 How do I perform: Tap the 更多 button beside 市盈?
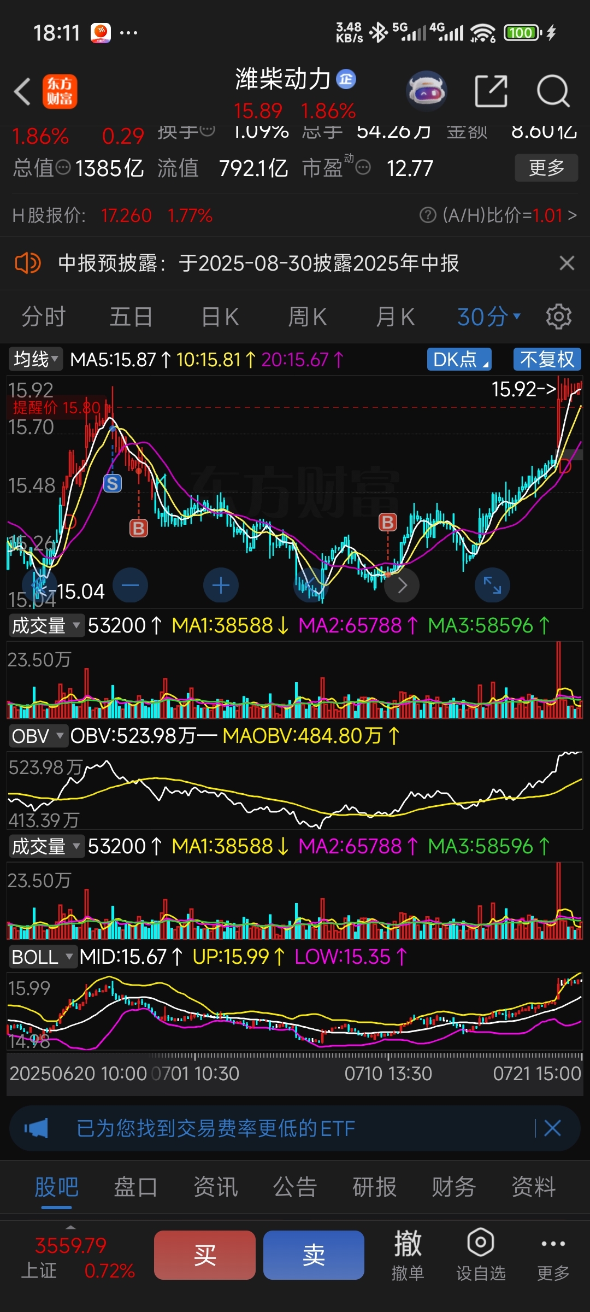coord(547,168)
